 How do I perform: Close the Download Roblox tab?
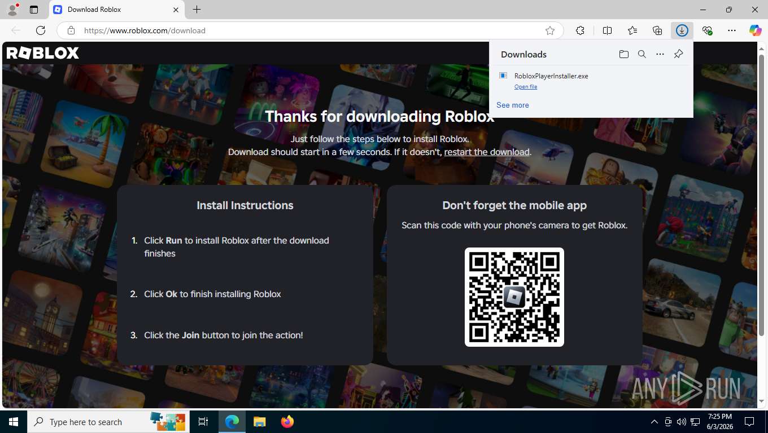coord(176,10)
